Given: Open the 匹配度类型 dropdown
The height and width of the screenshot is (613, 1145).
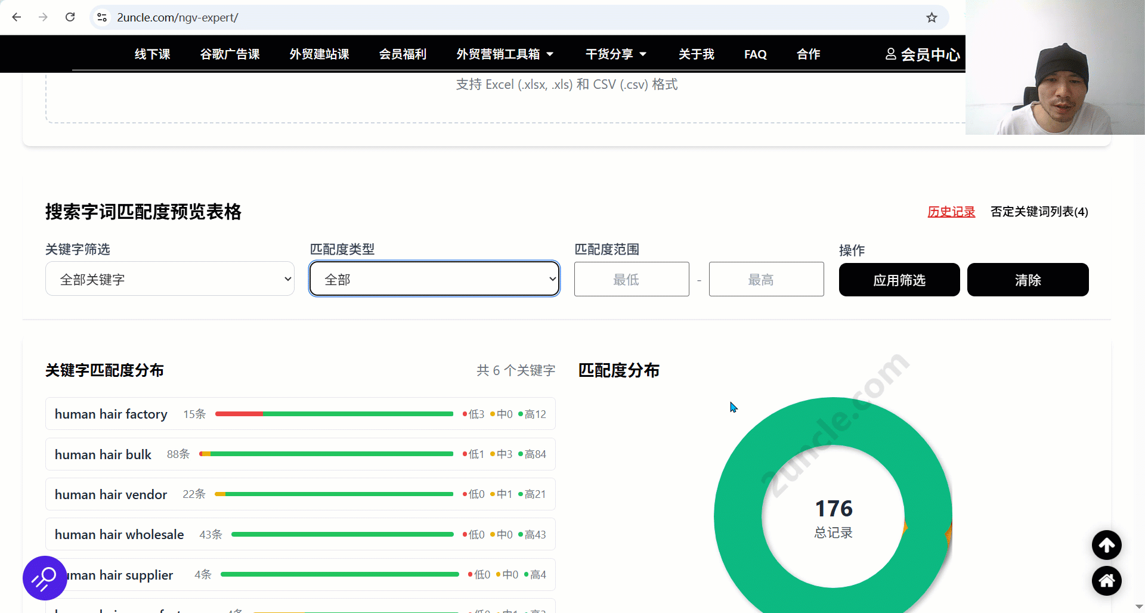Looking at the screenshot, I should pos(434,279).
